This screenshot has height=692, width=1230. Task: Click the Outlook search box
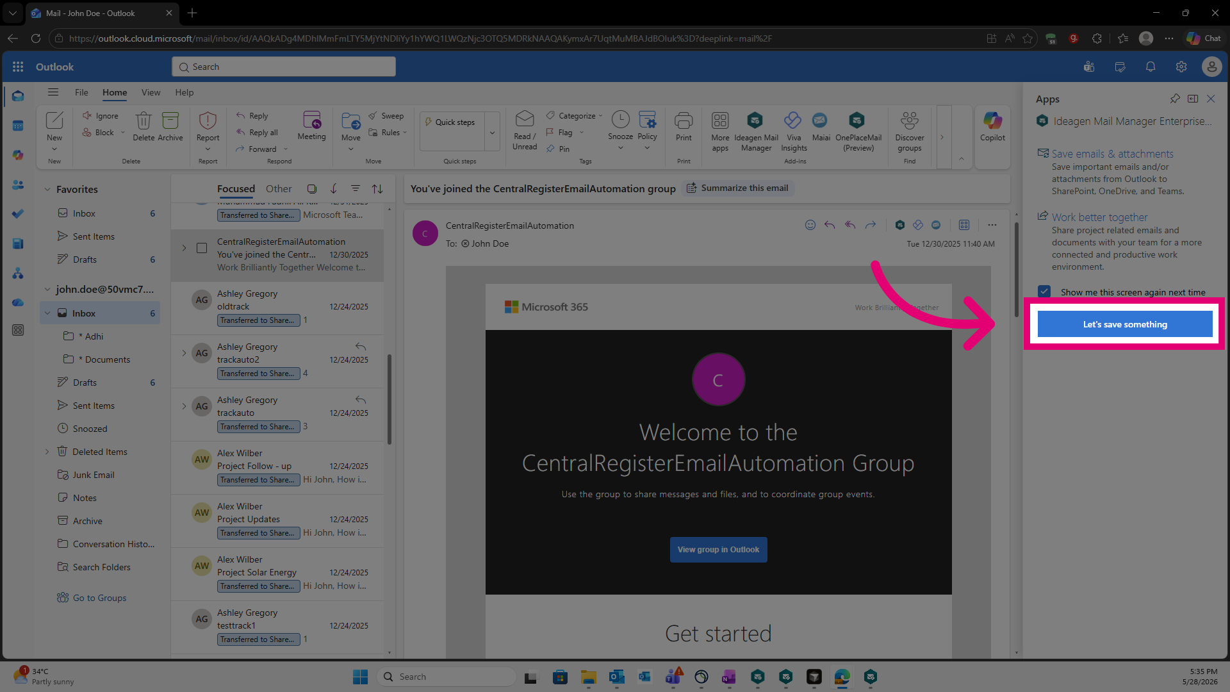point(283,67)
